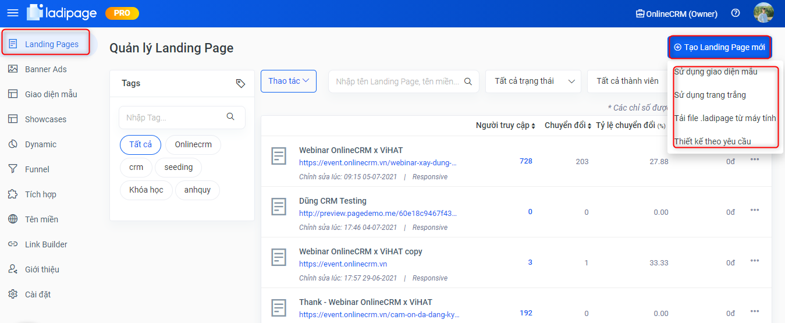The height and width of the screenshot is (323, 785).
Task: Click conversion value 203
Action: coord(582,162)
